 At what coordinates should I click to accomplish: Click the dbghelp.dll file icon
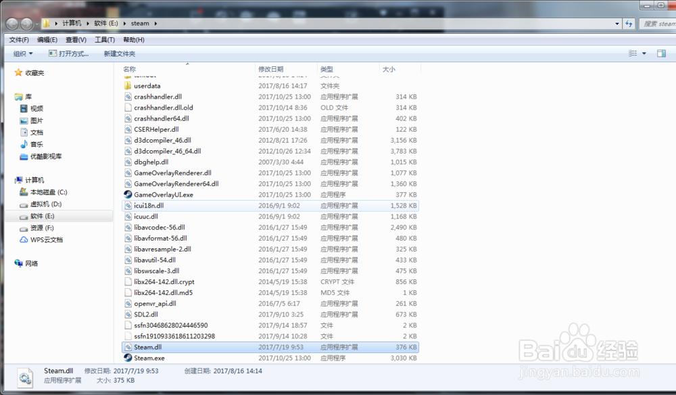coord(128,162)
